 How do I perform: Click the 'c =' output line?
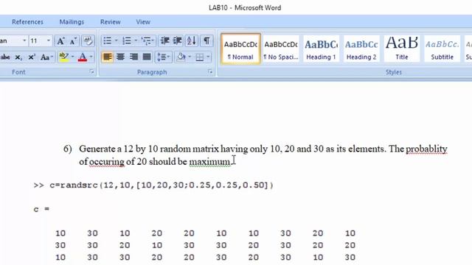(41, 209)
